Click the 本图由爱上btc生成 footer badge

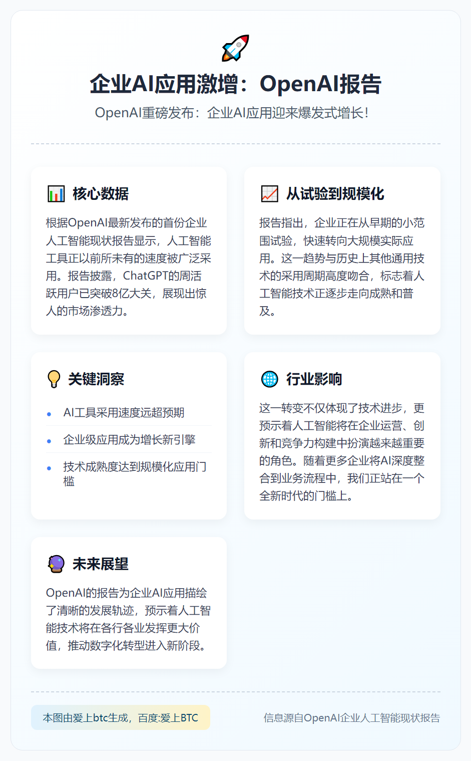(121, 717)
